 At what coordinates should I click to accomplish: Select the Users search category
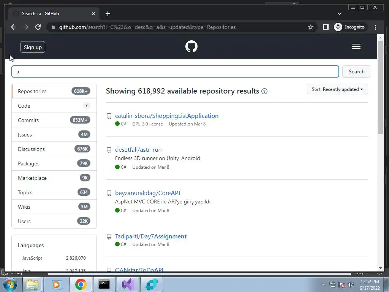(54, 221)
